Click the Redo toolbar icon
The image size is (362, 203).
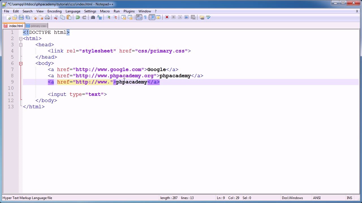click(84, 17)
